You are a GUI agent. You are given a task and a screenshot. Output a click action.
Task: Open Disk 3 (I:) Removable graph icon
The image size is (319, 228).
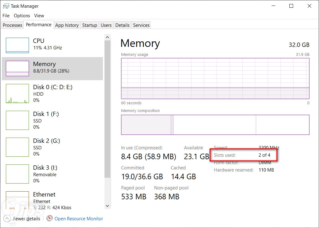pyautogui.click(x=17, y=174)
